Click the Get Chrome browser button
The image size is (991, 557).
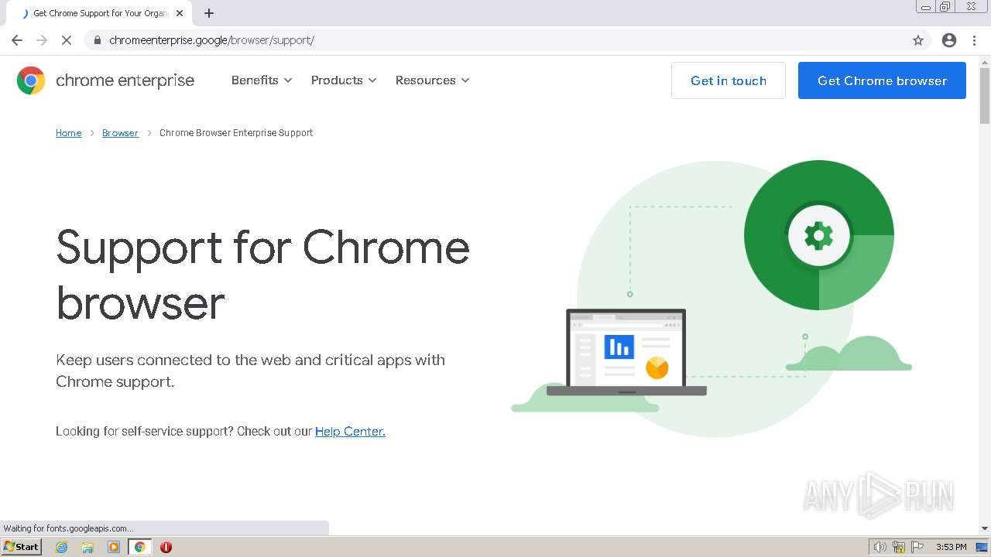(x=882, y=80)
